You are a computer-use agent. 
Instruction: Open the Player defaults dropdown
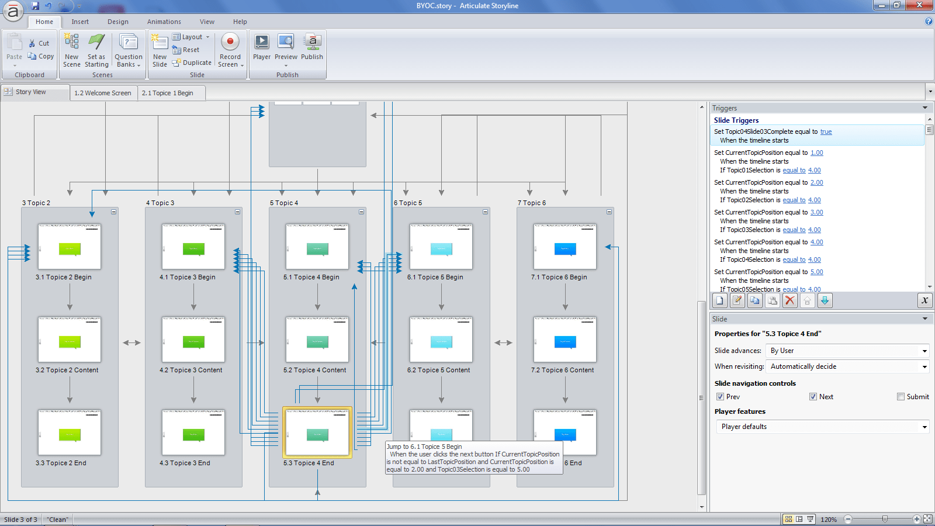923,427
